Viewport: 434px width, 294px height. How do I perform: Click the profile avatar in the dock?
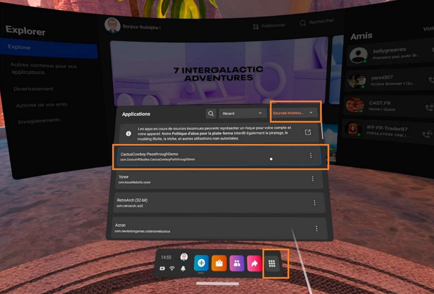(184, 257)
